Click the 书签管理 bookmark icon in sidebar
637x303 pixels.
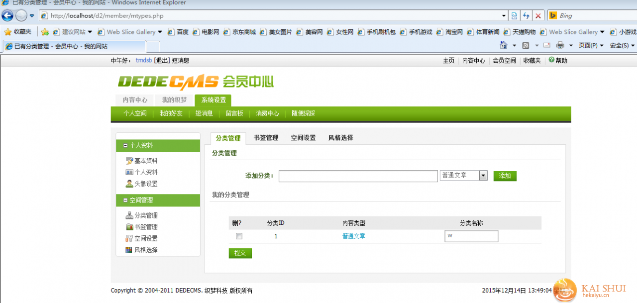point(129,227)
